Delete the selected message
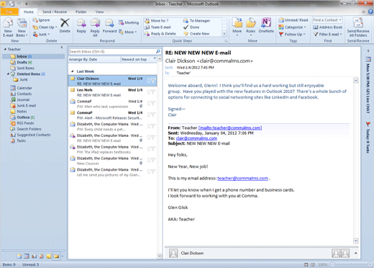This screenshot has width=374, height=268. click(65, 26)
